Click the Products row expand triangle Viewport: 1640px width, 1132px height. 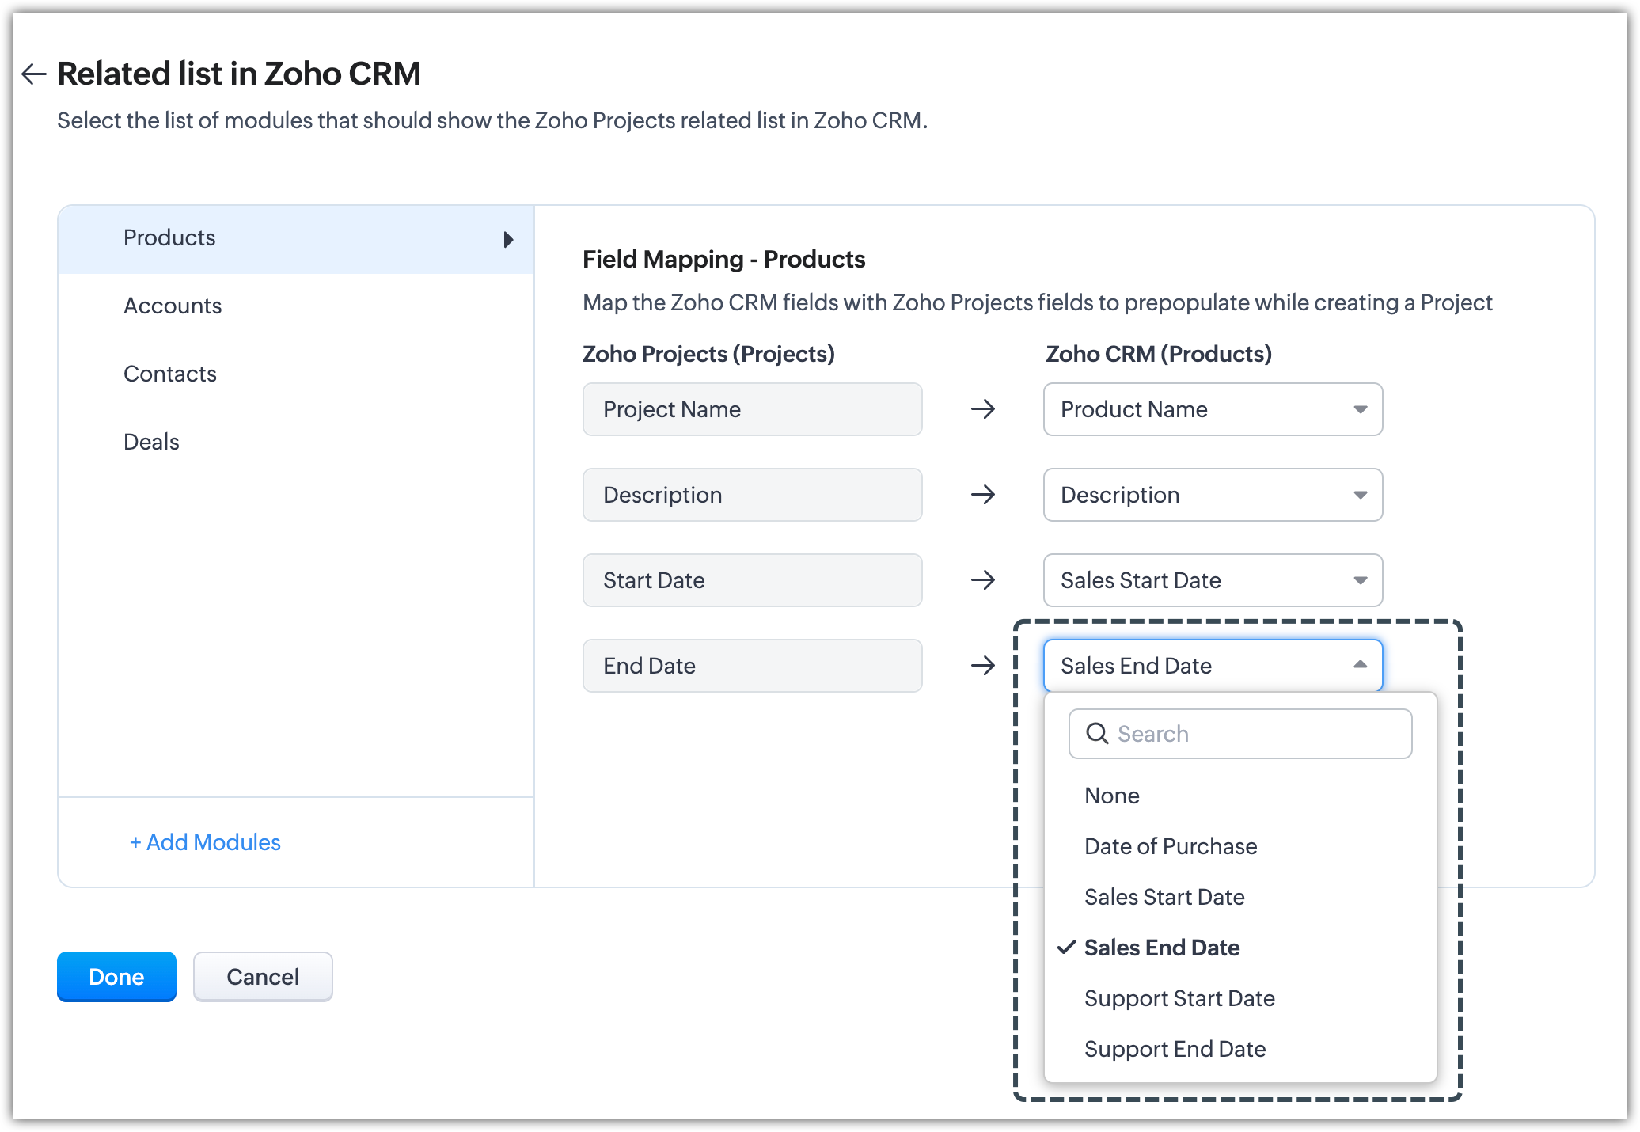click(508, 239)
